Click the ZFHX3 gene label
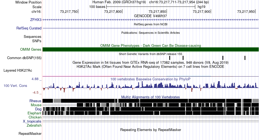259x140 pixels. [36, 20]
